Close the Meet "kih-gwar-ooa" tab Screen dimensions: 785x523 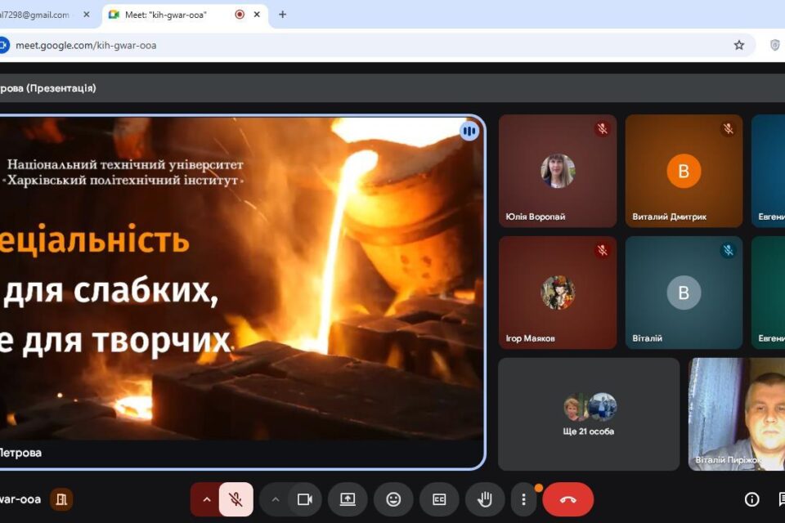(257, 15)
